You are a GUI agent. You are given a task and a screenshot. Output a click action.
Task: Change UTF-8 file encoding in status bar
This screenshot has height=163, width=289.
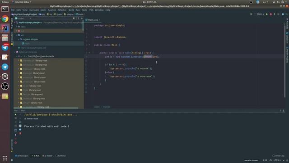(277, 160)
